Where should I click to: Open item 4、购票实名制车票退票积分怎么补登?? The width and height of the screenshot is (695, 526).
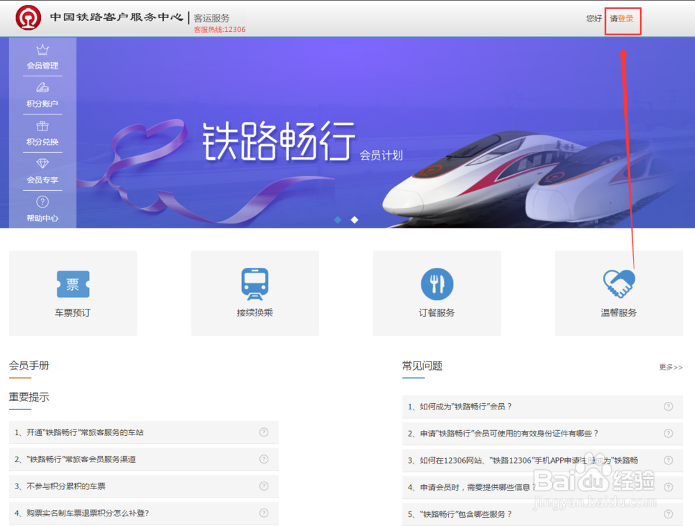pos(144,514)
